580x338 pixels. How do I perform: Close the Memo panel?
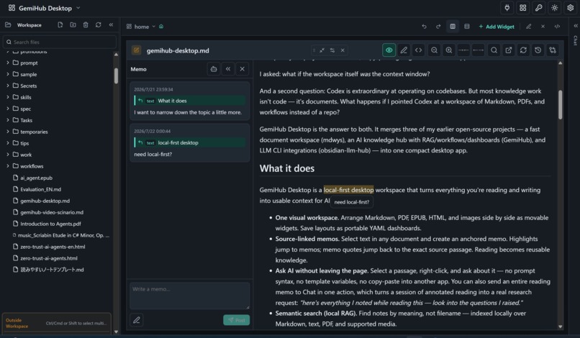243,69
